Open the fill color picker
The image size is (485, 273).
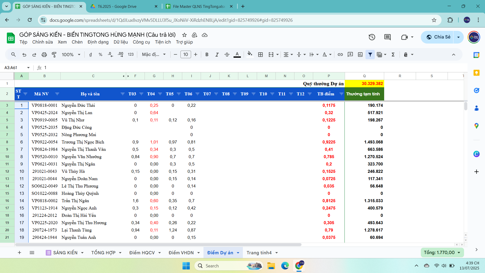coord(250,55)
